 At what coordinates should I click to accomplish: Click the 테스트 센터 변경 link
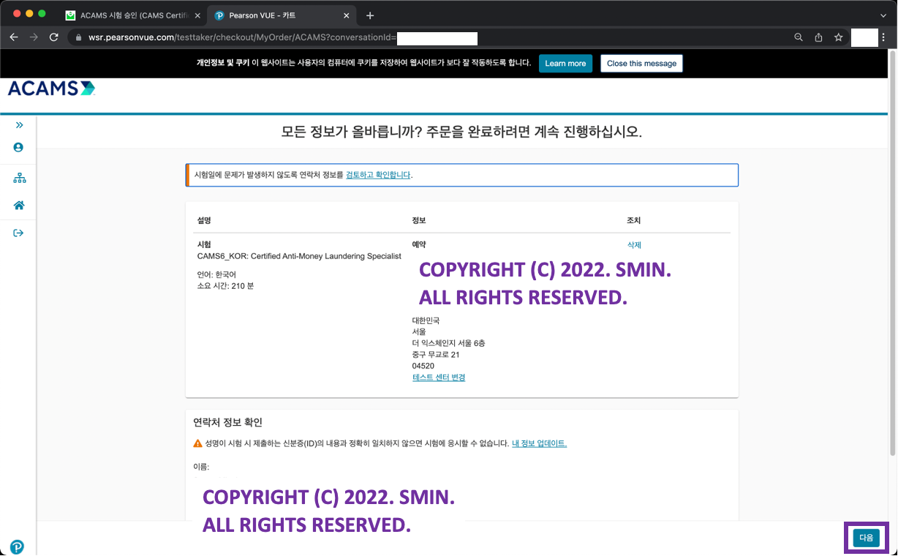[439, 377]
